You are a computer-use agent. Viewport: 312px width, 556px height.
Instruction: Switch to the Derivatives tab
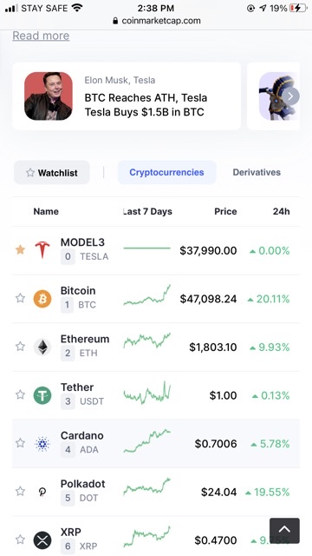(x=257, y=172)
